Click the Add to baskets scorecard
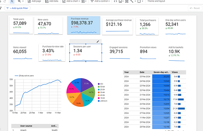The width and height of the screenshot is (203, 131). point(177,53)
